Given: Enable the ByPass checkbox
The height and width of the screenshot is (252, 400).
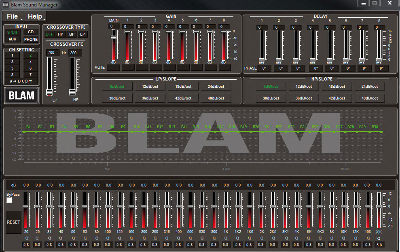Looking at the screenshot, I should [x=9, y=200].
